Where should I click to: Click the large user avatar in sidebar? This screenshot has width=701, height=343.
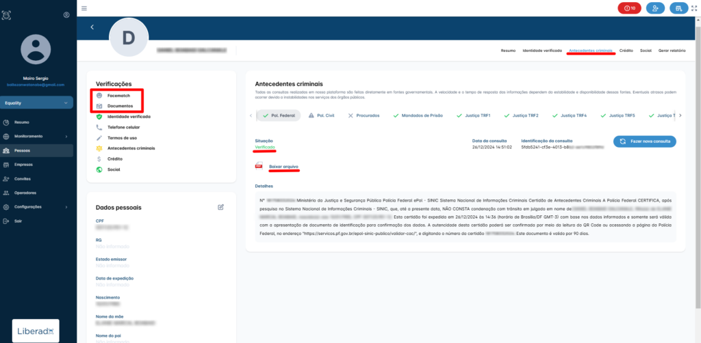[x=36, y=49]
